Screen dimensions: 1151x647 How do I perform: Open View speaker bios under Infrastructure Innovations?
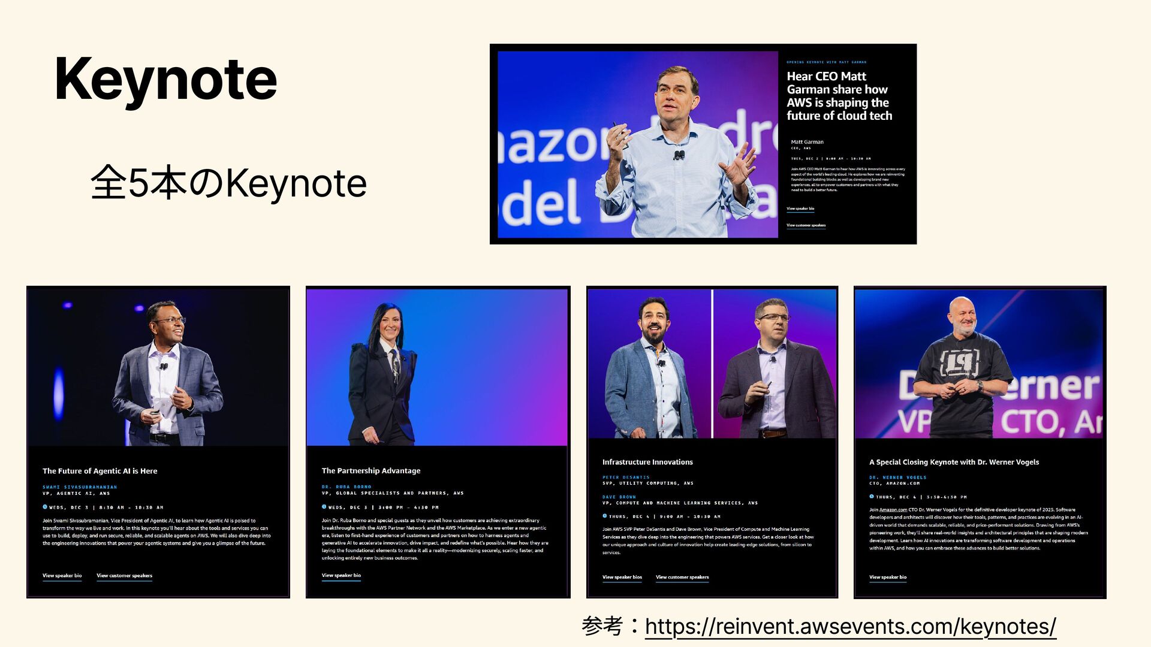622,578
